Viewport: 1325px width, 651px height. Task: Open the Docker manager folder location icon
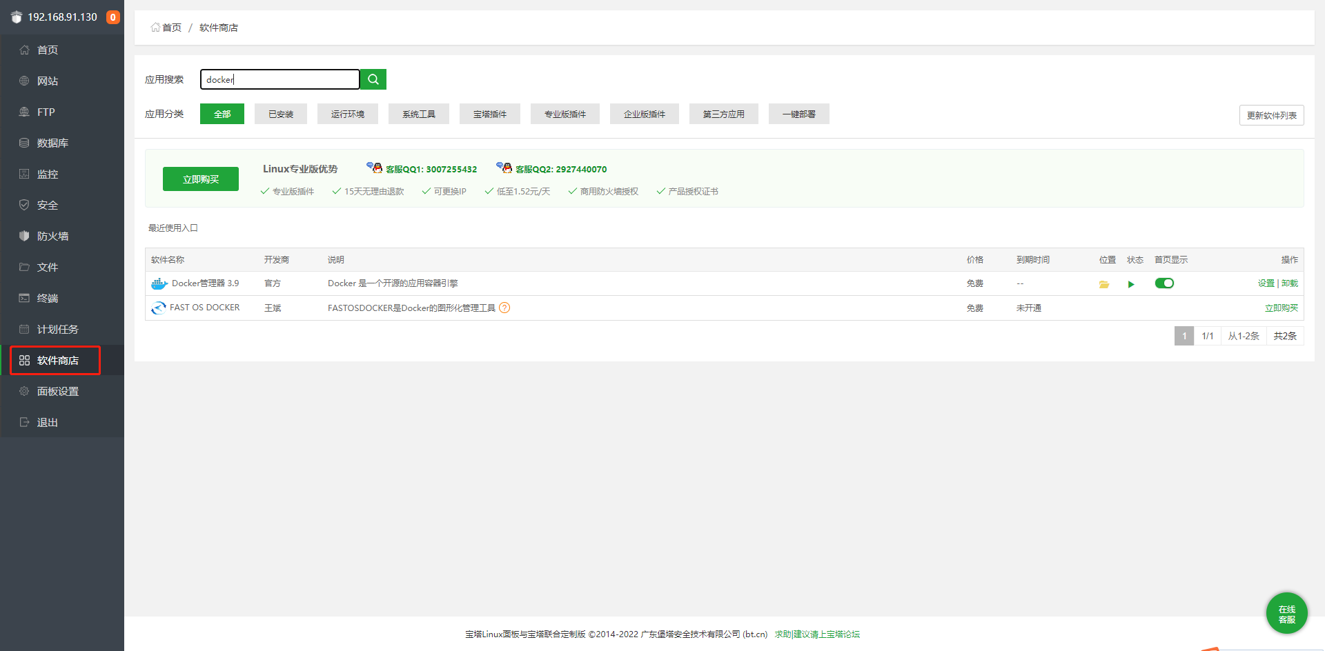pyautogui.click(x=1104, y=284)
